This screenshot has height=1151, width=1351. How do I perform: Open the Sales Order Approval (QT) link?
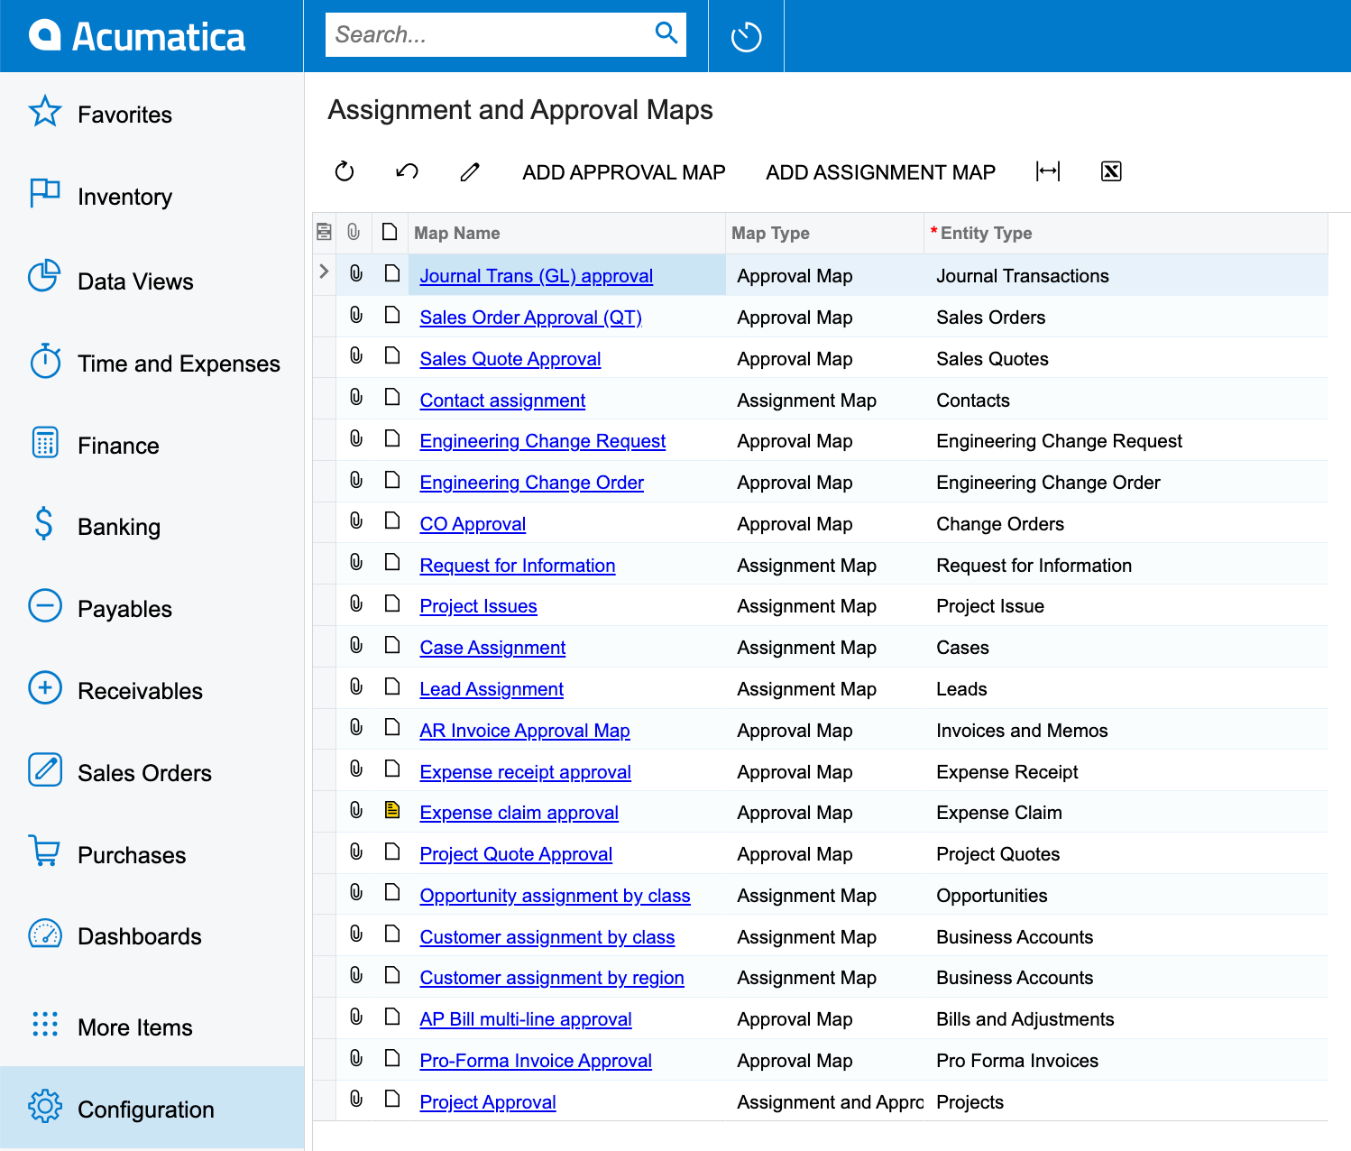(x=530, y=318)
